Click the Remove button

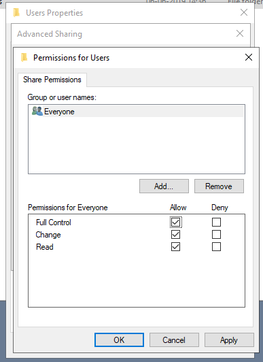219,186
